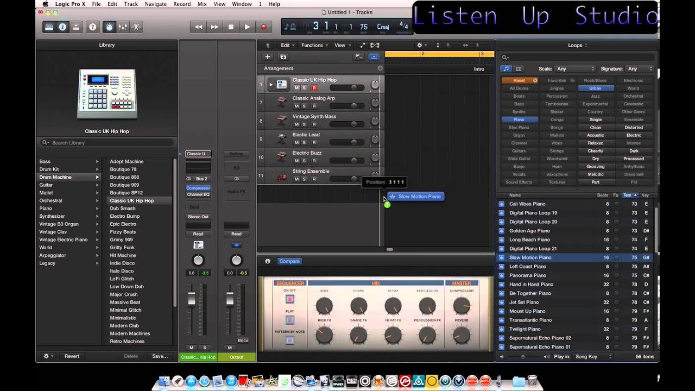This screenshot has height=391, width=695.
Task: Open the File menu
Action: (x=96, y=4)
